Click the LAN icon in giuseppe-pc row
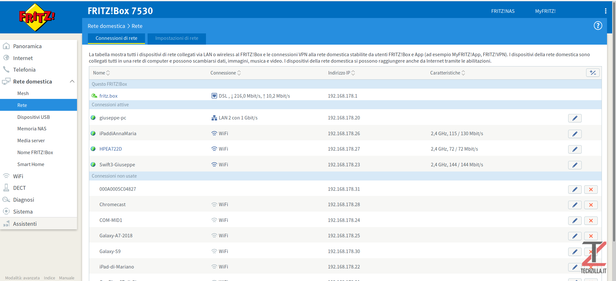Image resolution: width=616 pixels, height=281 pixels. point(214,118)
